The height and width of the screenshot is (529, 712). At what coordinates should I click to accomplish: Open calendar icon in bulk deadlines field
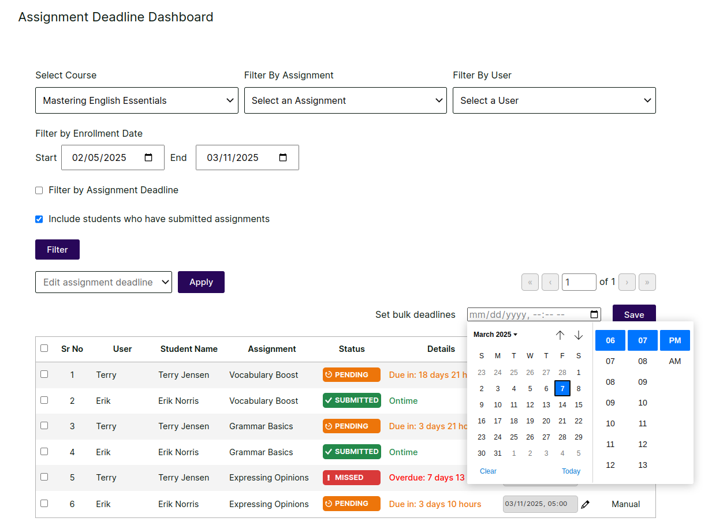(x=594, y=314)
